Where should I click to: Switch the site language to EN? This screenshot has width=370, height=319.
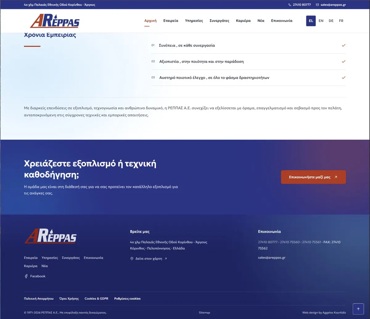tap(321, 21)
